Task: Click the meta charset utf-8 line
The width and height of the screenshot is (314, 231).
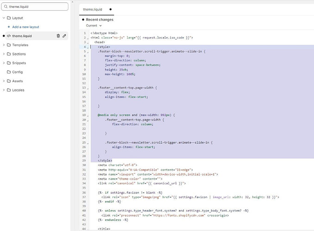Action: pos(118,165)
